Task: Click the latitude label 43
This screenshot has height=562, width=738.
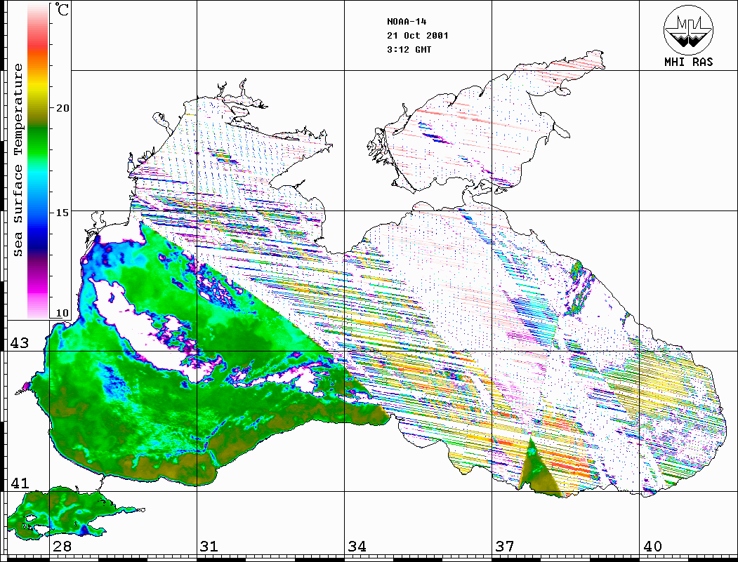Action: 19,343
